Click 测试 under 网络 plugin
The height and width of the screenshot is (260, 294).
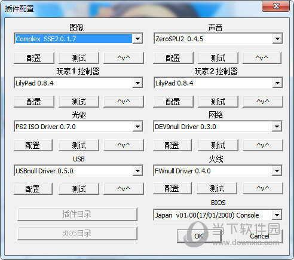point(218,145)
